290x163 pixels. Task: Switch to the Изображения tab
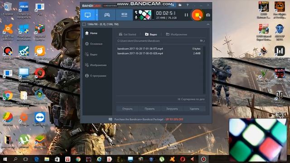pos(177,34)
